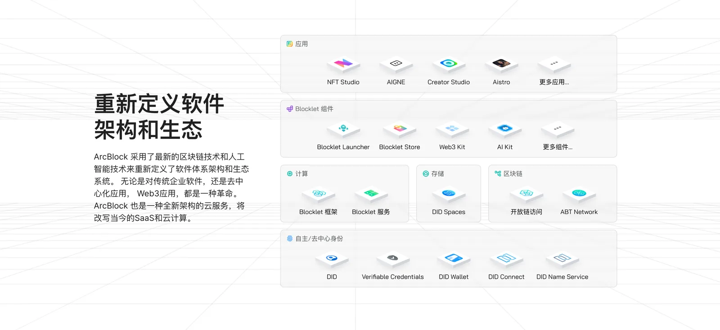
Task: Click the Verifiable Credentials label
Action: pyautogui.click(x=393, y=277)
